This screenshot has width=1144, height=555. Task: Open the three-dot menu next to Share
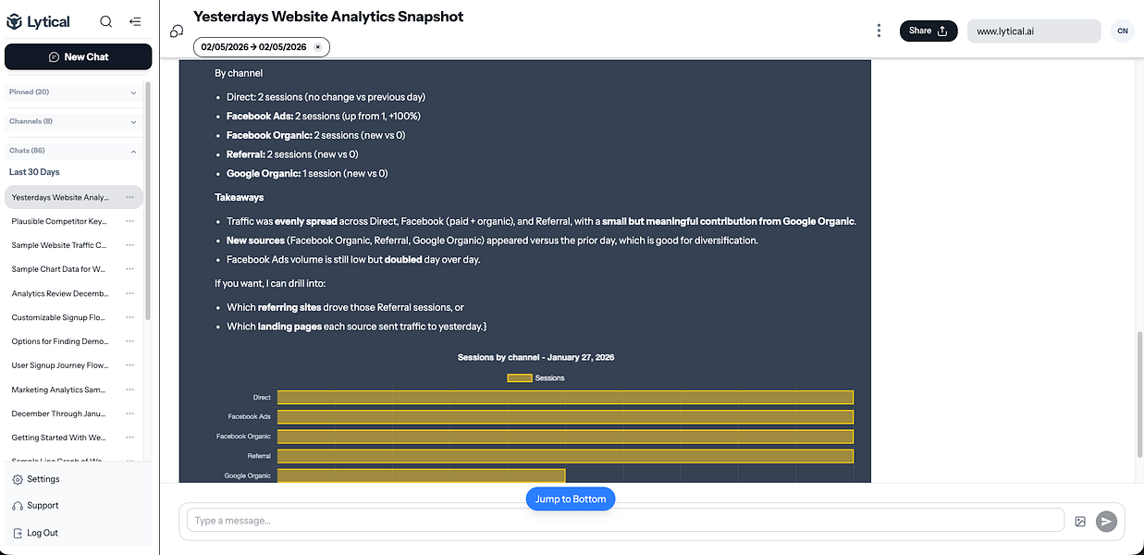[x=879, y=31]
